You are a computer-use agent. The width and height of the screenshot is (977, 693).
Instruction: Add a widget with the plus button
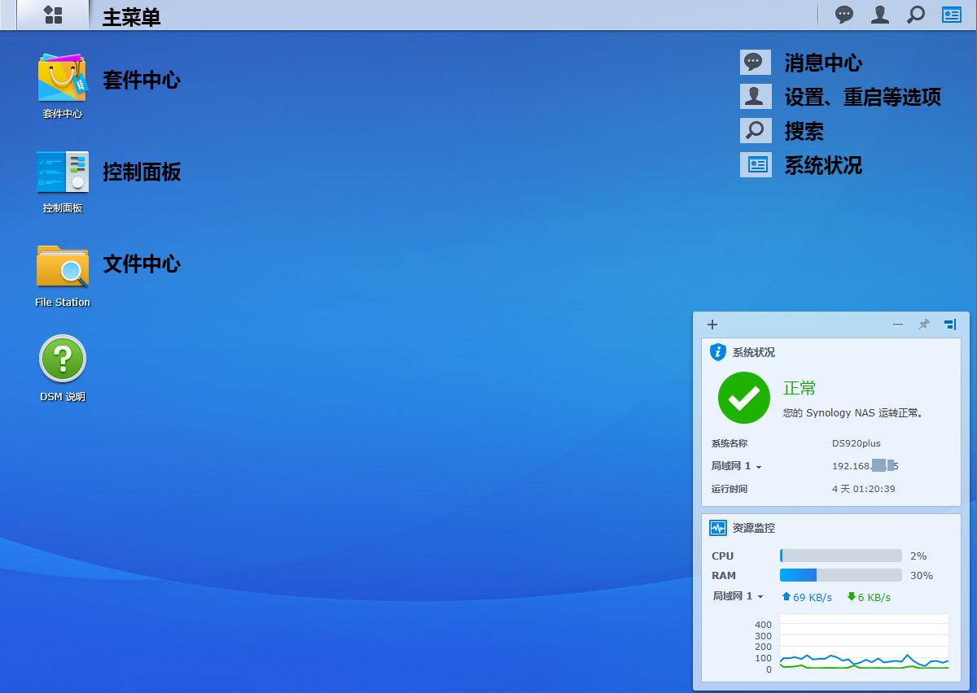[x=712, y=325]
